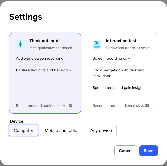
Task: Choose Computer as the device
Action: [x=23, y=130]
